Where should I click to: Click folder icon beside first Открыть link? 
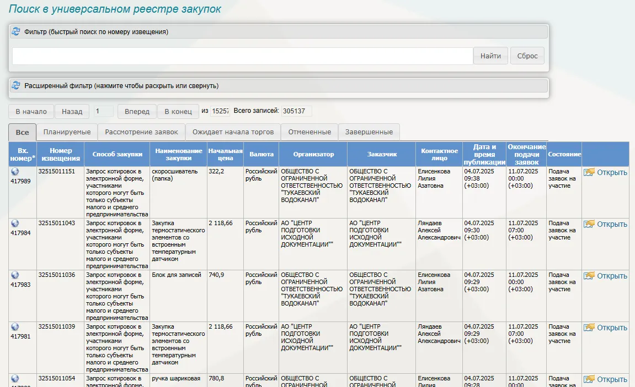tap(589, 172)
